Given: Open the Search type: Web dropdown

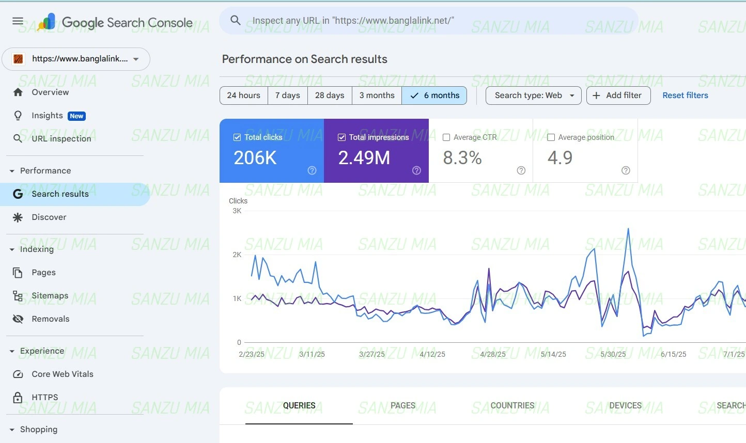Looking at the screenshot, I should coord(533,96).
